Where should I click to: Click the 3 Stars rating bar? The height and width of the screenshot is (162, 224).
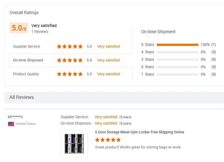coord(177,59)
